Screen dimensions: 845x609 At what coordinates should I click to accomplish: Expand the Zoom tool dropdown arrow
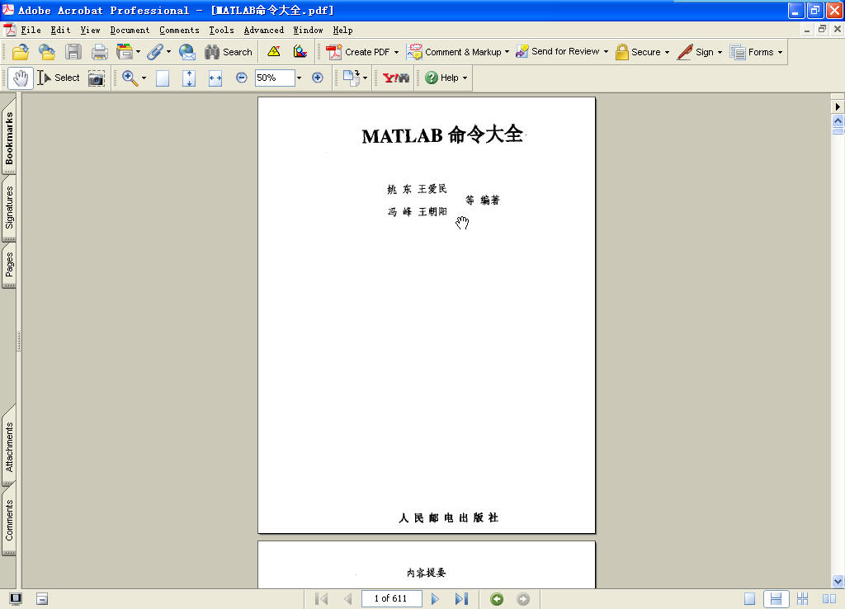pyautogui.click(x=144, y=78)
